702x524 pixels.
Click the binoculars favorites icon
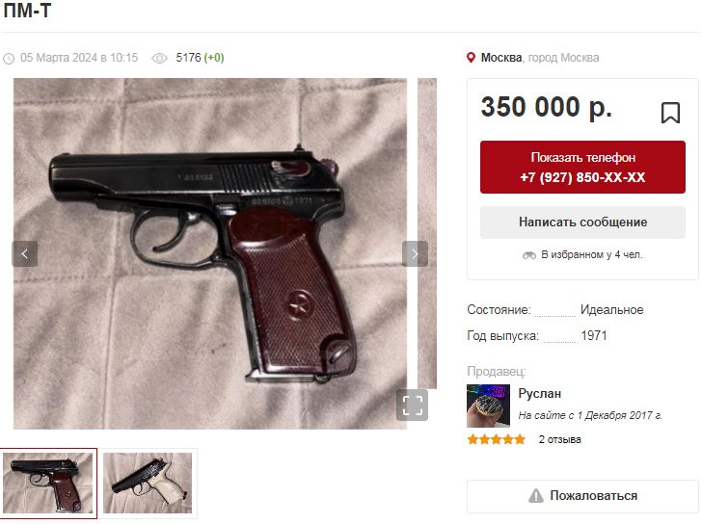[x=529, y=255]
